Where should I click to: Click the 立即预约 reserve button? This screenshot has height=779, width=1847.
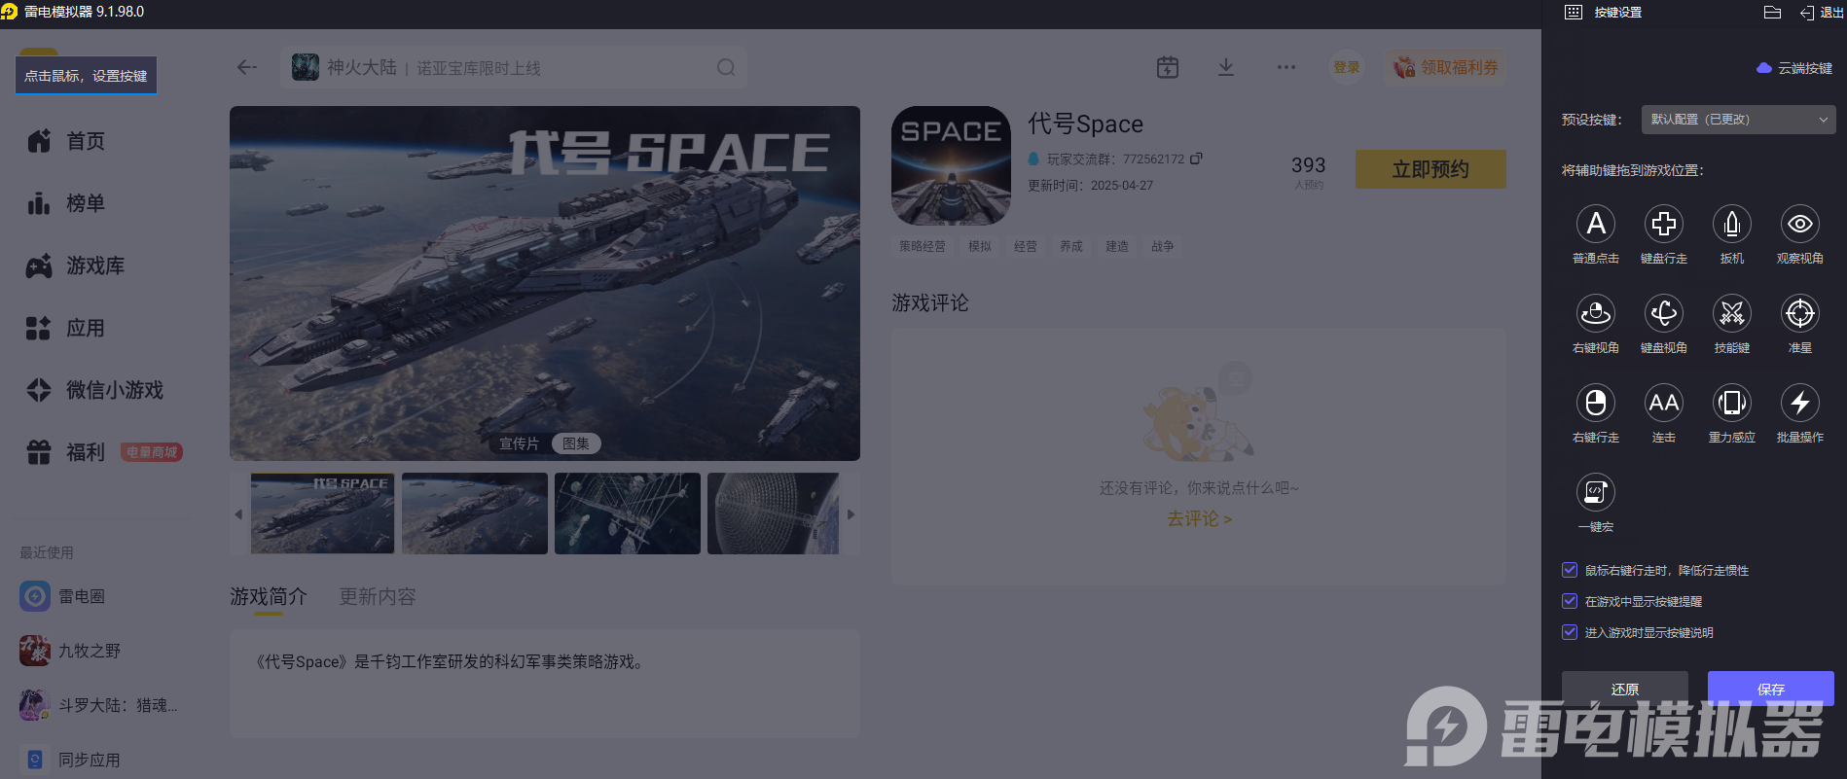(x=1431, y=169)
